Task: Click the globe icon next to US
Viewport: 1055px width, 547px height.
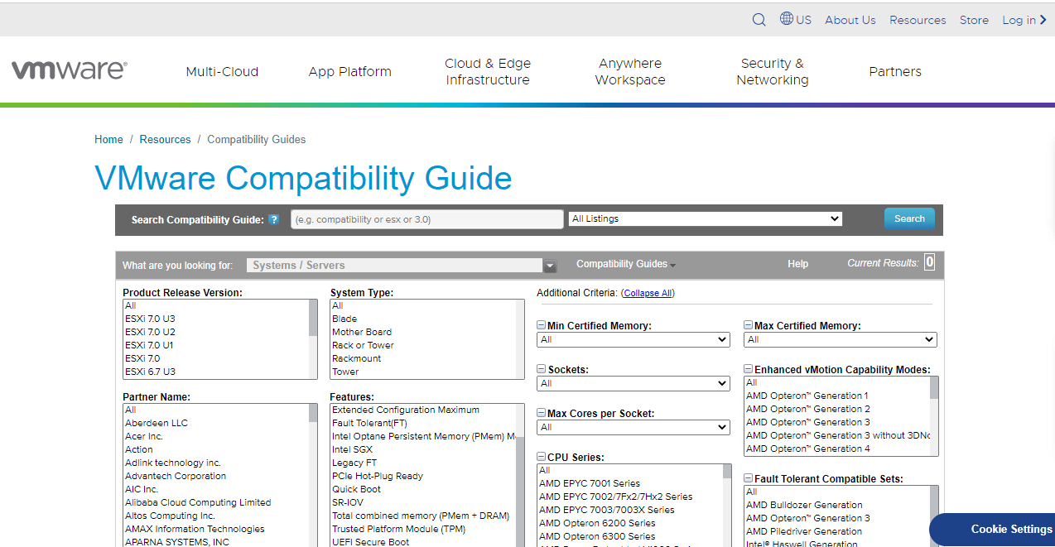Action: pyautogui.click(x=785, y=19)
